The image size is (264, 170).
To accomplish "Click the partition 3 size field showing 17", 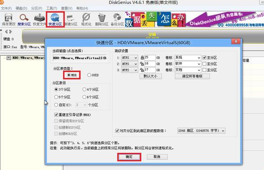I will (150, 70).
